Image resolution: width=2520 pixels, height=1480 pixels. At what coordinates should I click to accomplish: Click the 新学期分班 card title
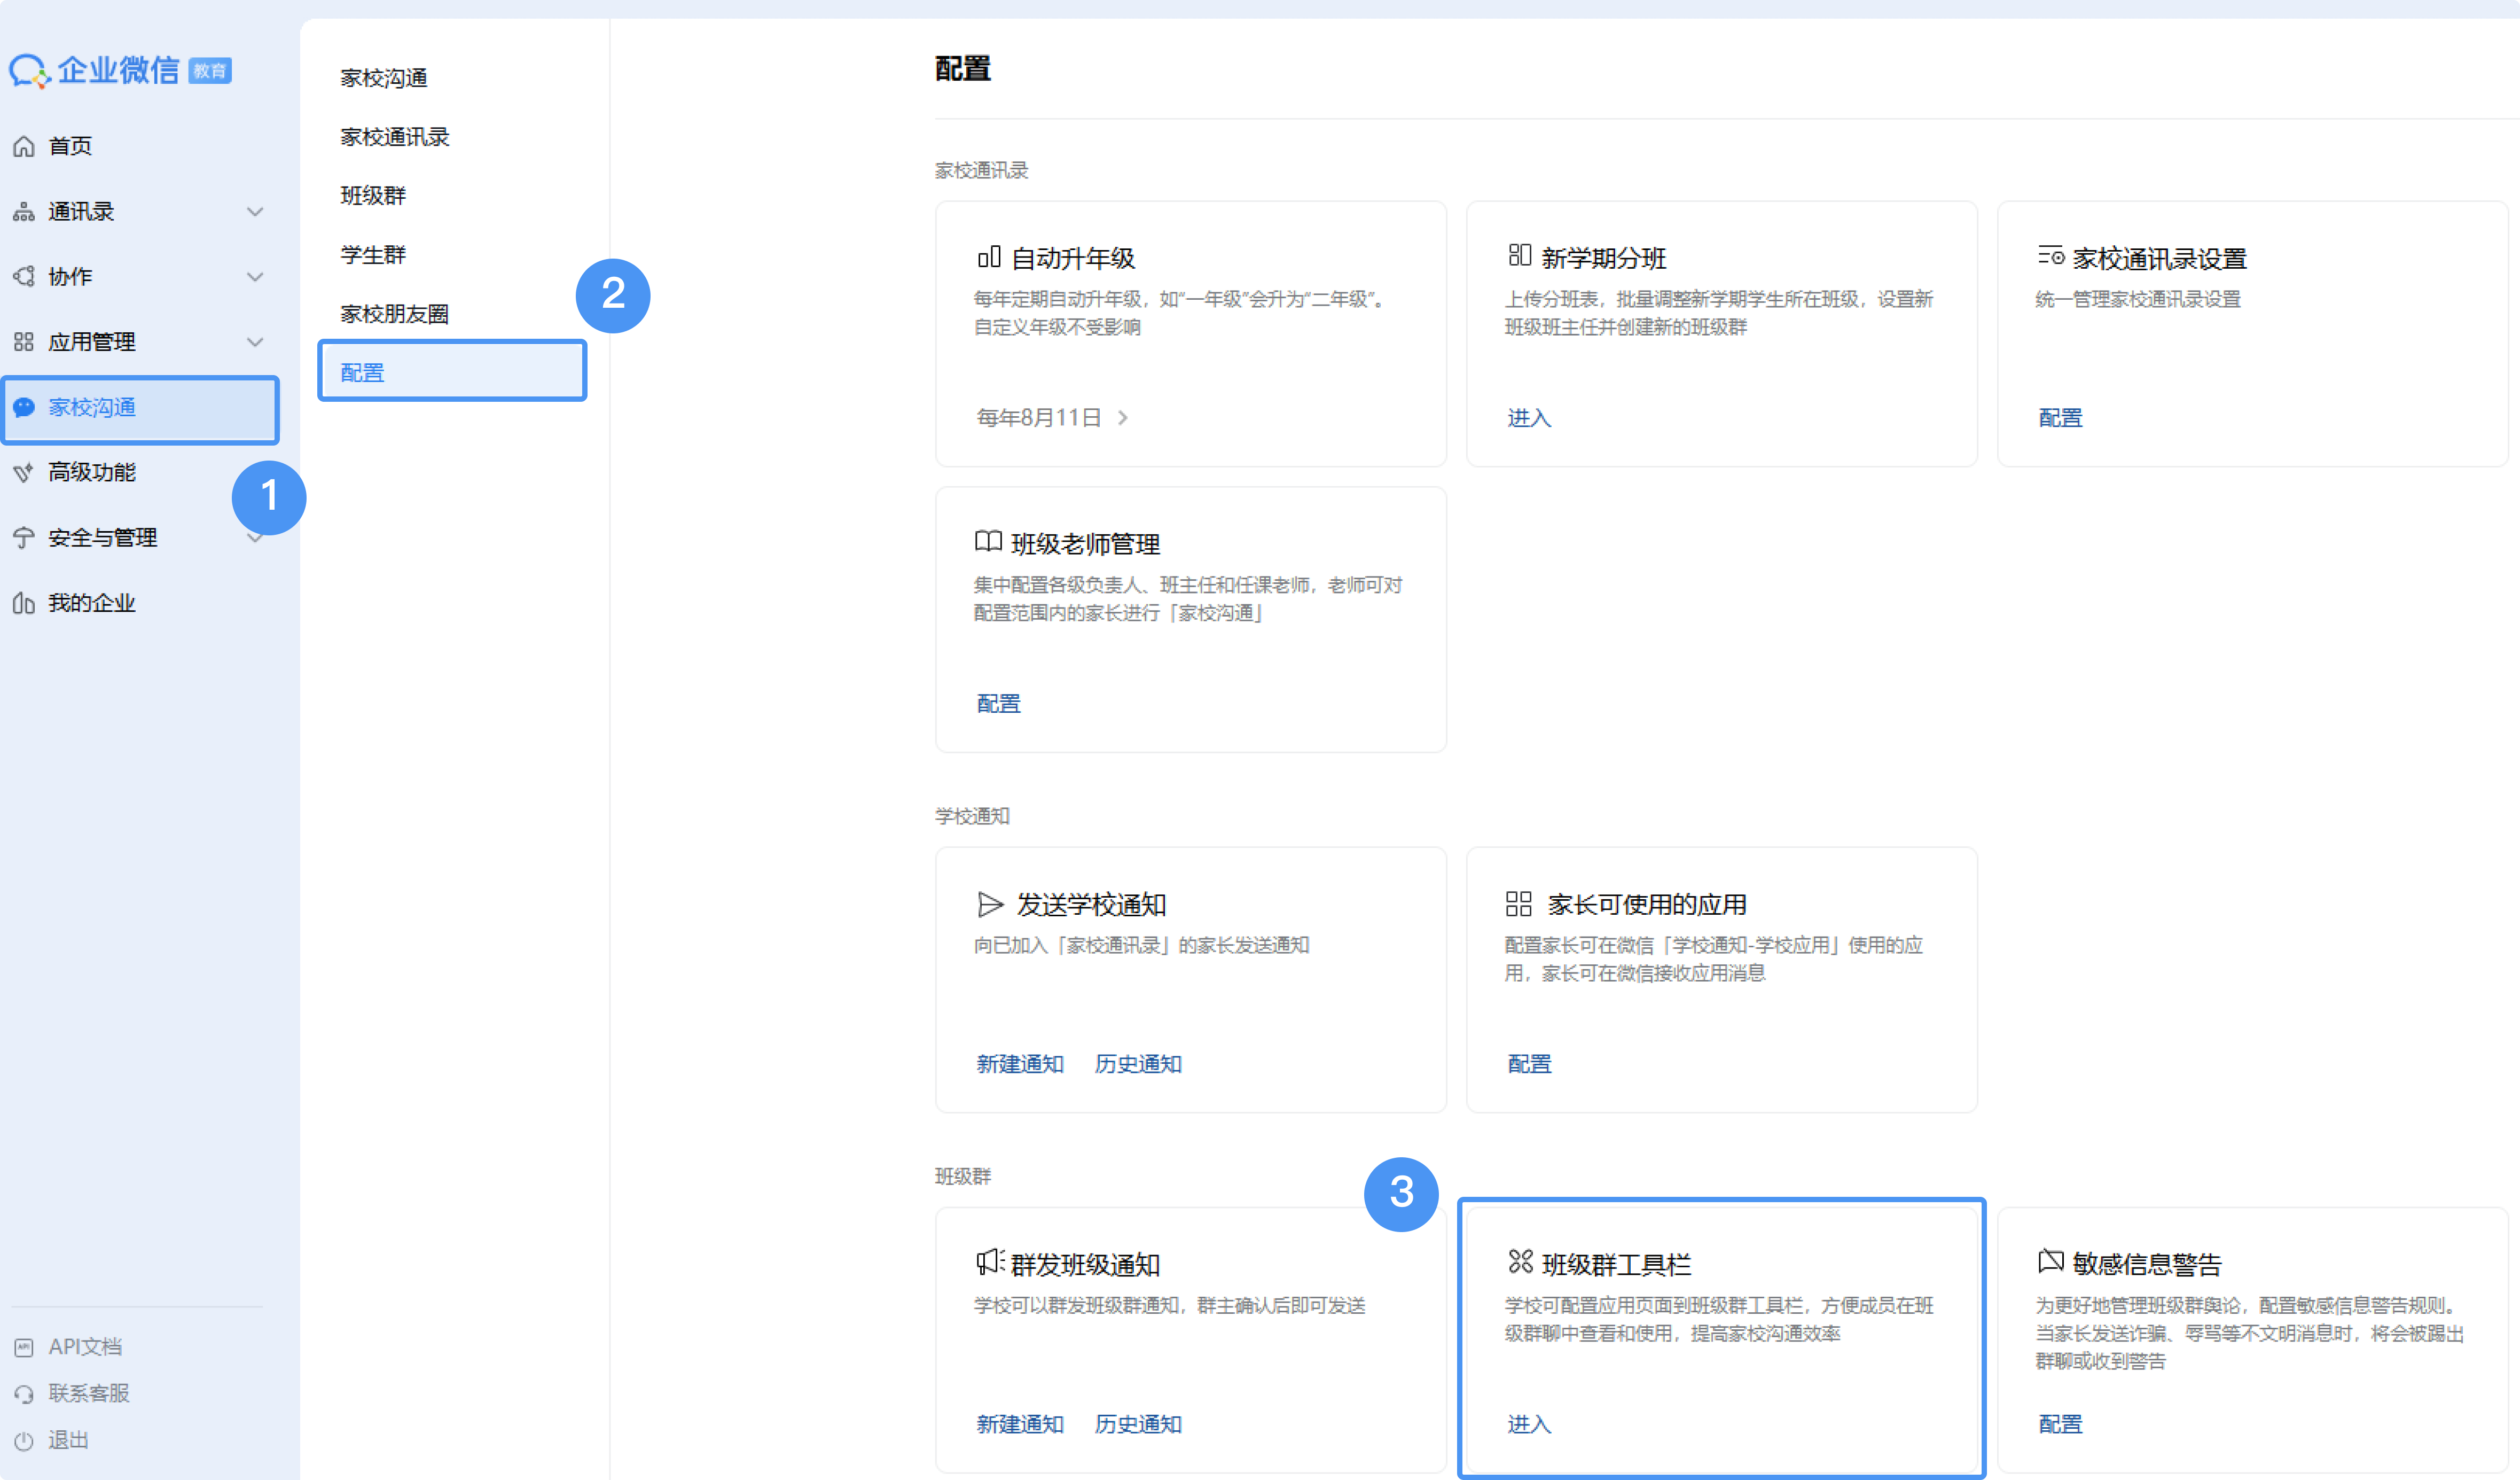[1604, 259]
